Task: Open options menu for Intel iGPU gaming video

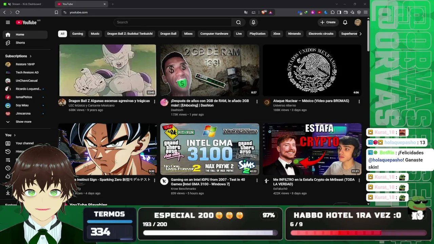Action: tap(257, 180)
